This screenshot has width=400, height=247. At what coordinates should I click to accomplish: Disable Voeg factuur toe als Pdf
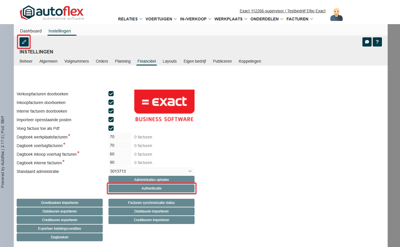[x=111, y=128]
